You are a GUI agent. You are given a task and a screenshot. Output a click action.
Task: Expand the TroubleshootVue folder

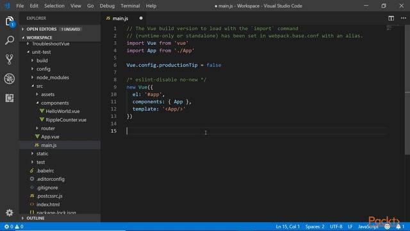click(x=28, y=44)
